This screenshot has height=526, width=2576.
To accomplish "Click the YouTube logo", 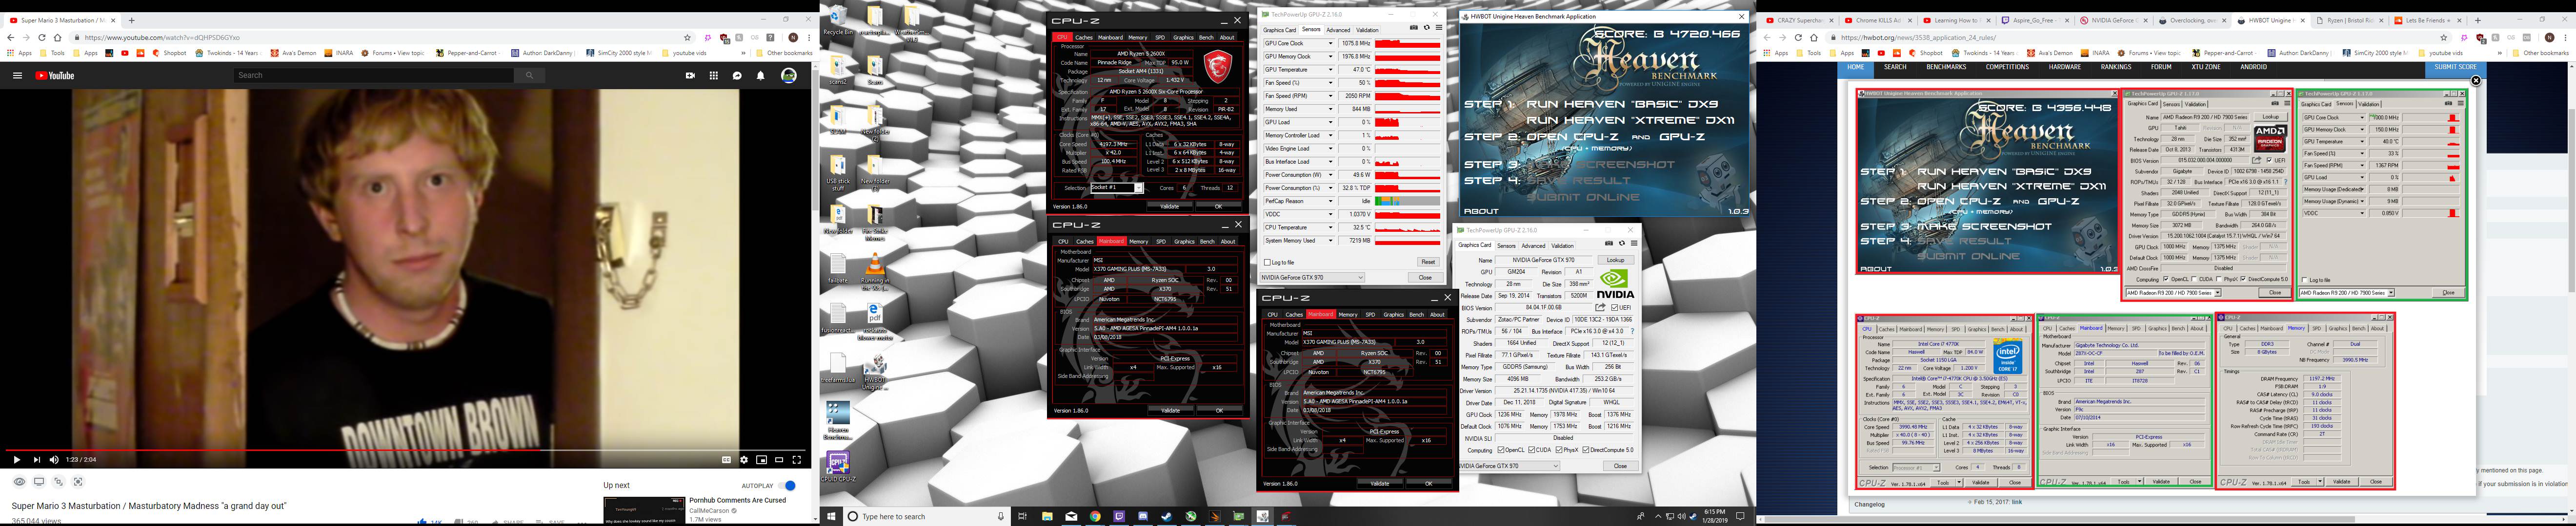I will pyautogui.click(x=55, y=75).
